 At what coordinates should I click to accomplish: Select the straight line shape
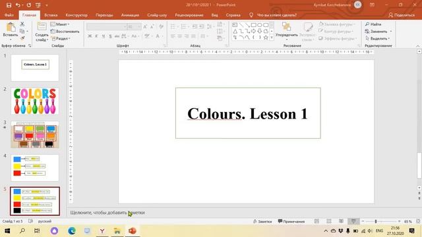241,25
